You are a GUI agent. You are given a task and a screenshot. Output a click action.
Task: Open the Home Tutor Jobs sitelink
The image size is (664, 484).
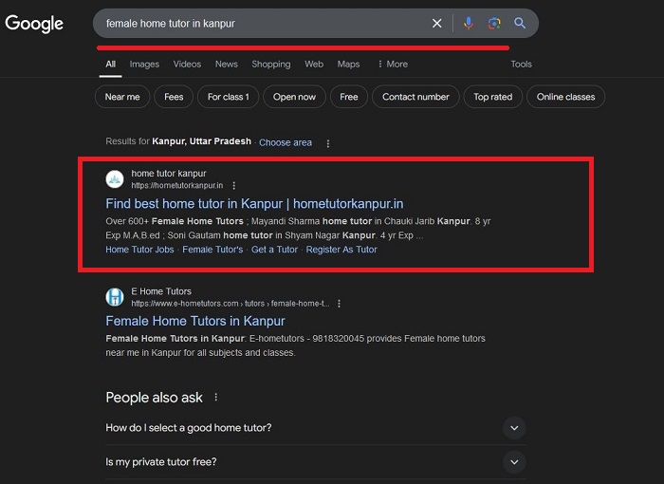(139, 250)
